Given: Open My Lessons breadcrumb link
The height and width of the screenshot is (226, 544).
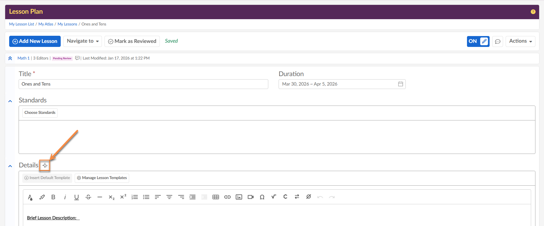Looking at the screenshot, I should click(67, 24).
